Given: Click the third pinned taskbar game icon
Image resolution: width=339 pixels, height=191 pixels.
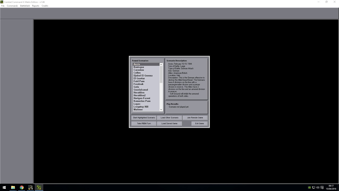Looking at the screenshot, I should point(30,187).
